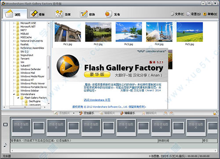The height and width of the screenshot is (159, 220).
Task: Select Windows Photo Viewer in tree
Action: [x=33, y=83]
